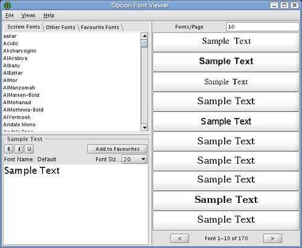Click the eighth Sample Text preview button
The image size is (302, 248).
[226, 181]
